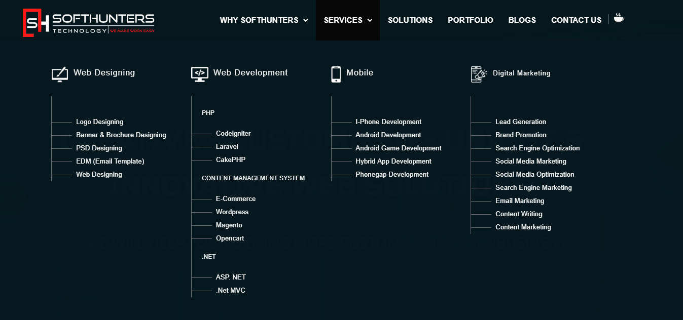The width and height of the screenshot is (683, 320).
Task: Choose Social Media Marketing link
Action: point(531,162)
